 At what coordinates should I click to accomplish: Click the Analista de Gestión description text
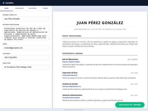[95, 89]
